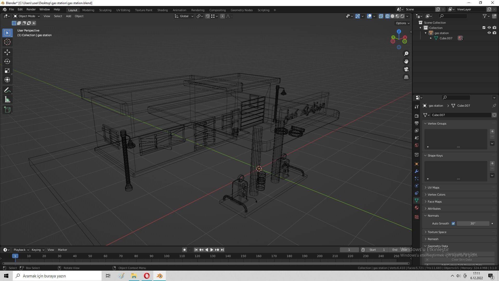
Task: Expand Cube.007 in the outliner
Action: 431,38
